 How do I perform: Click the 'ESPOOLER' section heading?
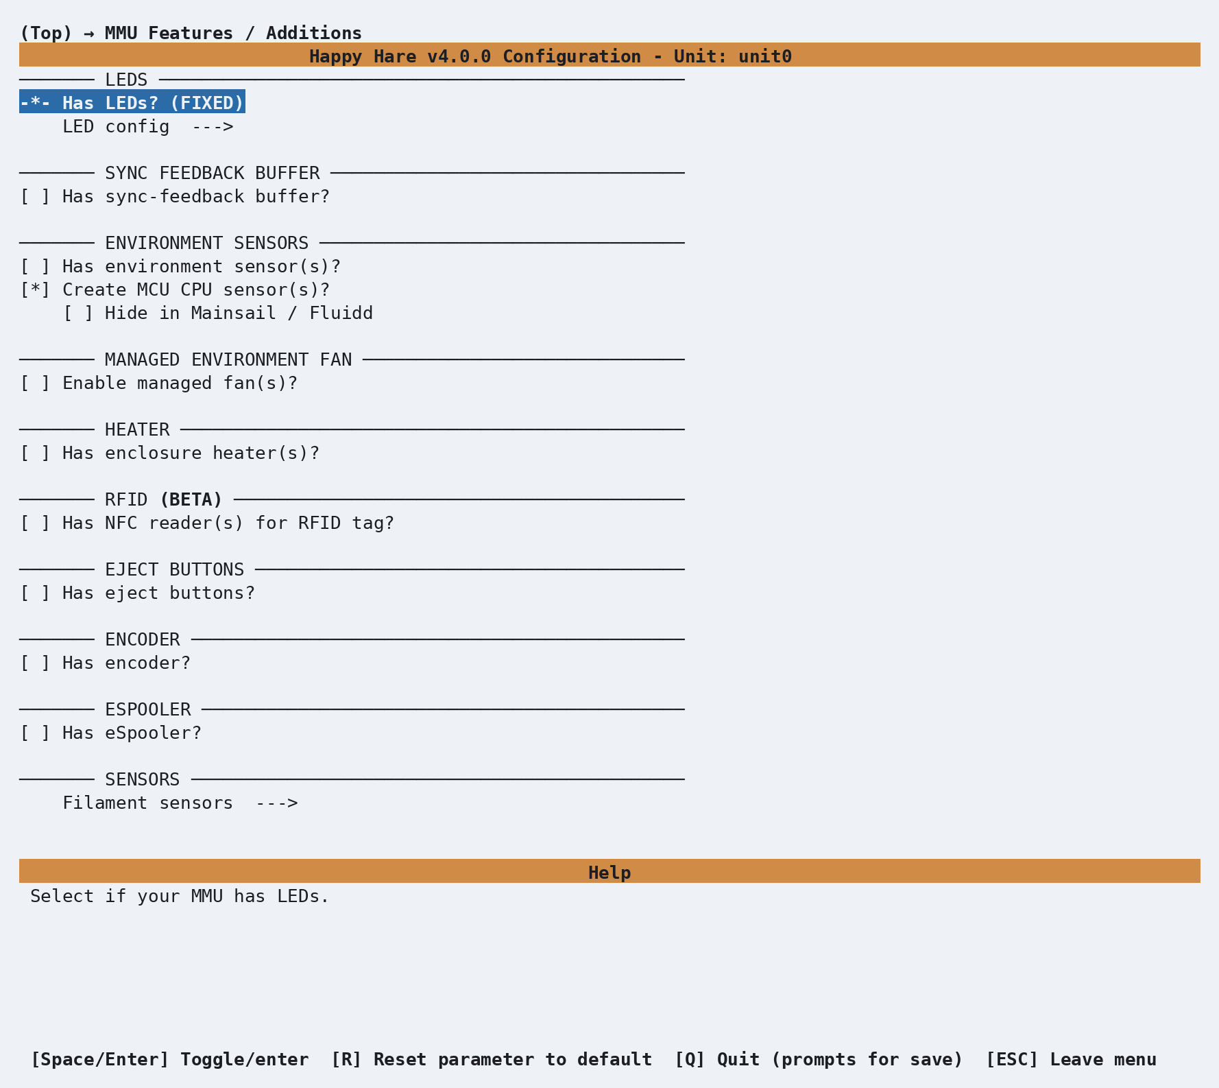pos(148,709)
